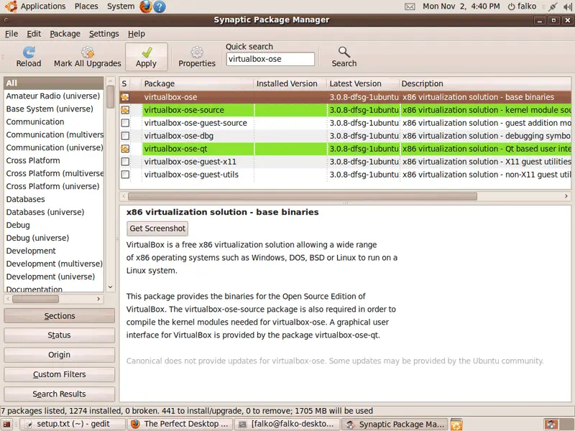575x431 pixels.
Task: Switch to the falko@falko-desktop terminal window
Action: pyautogui.click(x=287, y=425)
